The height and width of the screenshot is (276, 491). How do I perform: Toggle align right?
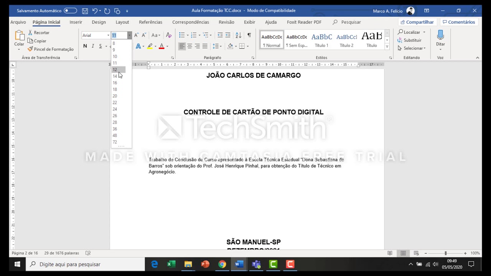coord(197,46)
